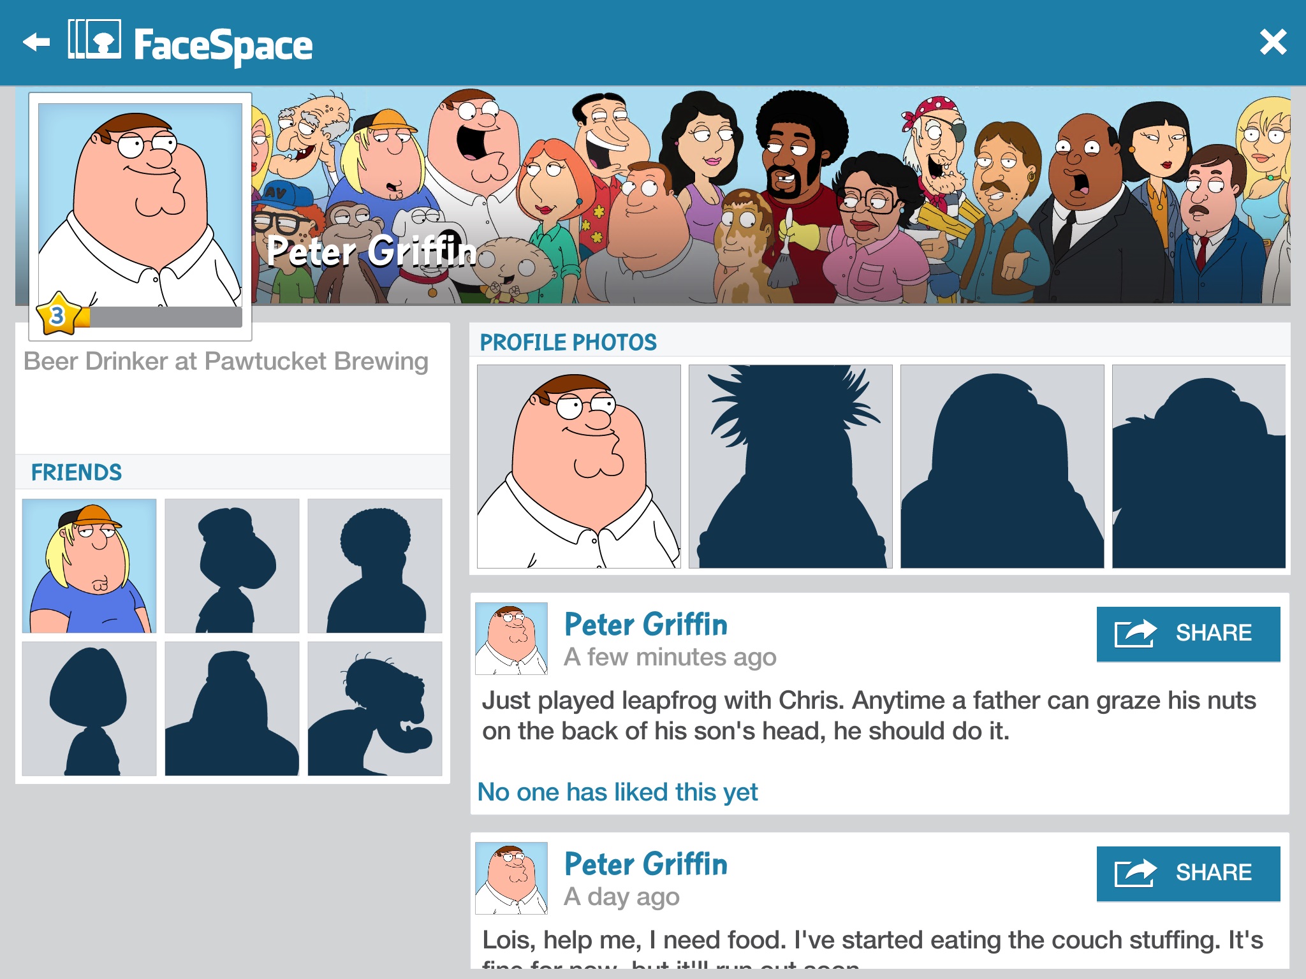Image resolution: width=1306 pixels, height=979 pixels.
Task: Click Peter's avatar on the leapfrog post
Action: 511,639
